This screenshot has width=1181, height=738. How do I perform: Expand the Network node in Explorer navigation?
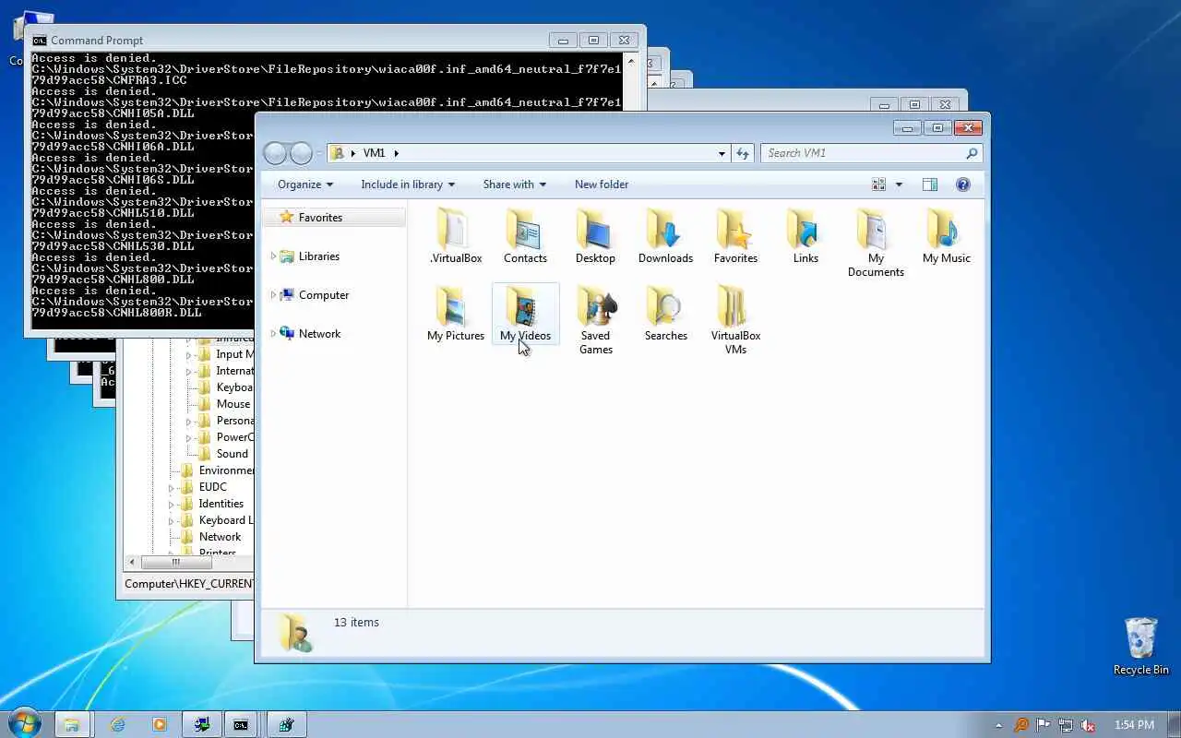click(273, 334)
